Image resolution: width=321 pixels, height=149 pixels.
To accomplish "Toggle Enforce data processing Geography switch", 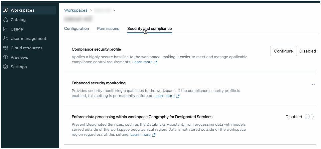I will (309, 117).
